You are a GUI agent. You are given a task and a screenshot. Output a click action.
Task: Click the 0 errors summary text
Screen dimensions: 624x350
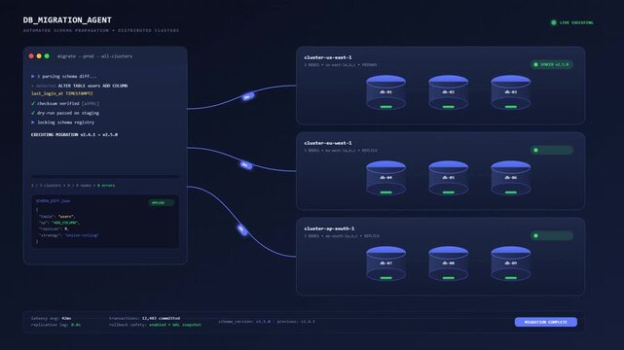tap(106, 186)
